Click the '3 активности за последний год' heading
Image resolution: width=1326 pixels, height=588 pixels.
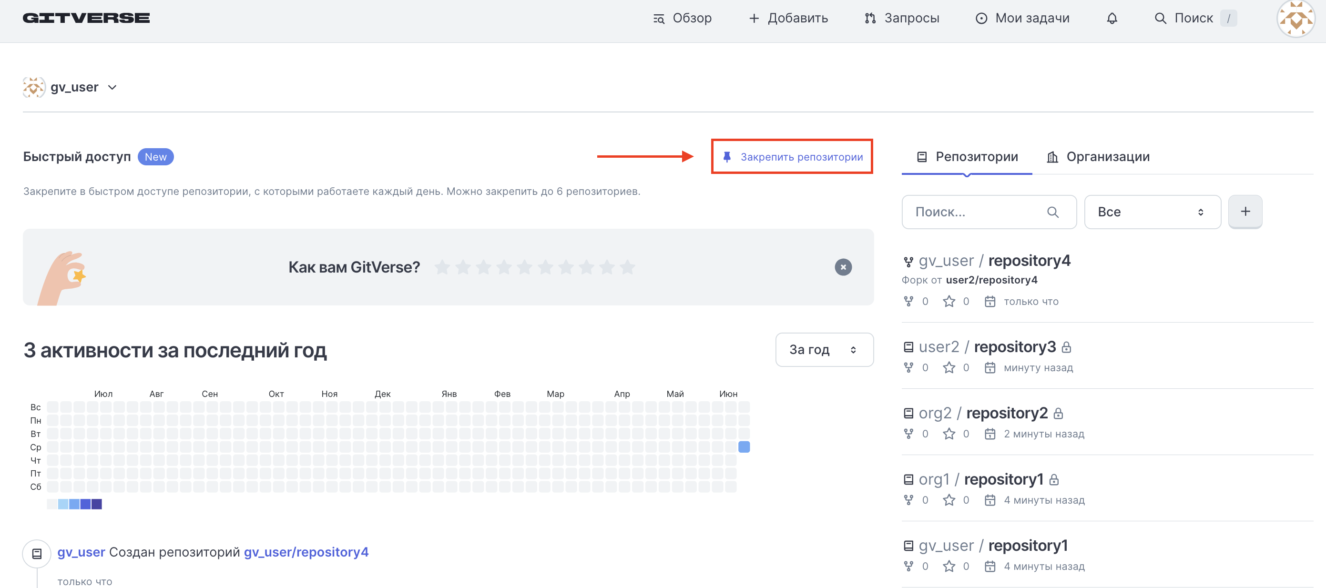pos(175,351)
